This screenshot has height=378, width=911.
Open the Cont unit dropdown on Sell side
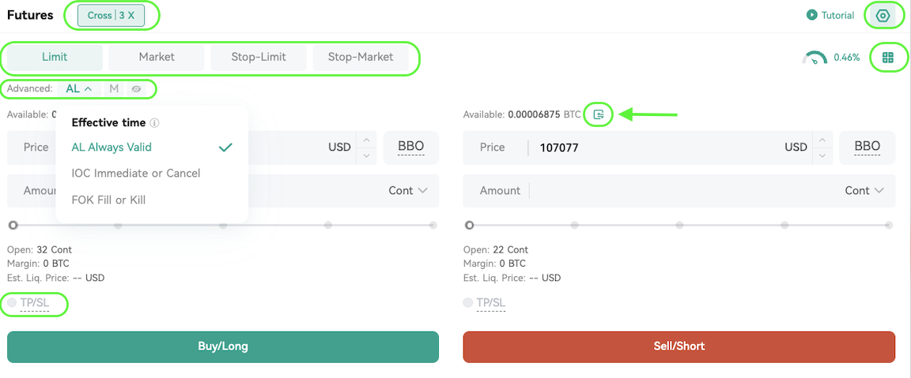click(864, 191)
